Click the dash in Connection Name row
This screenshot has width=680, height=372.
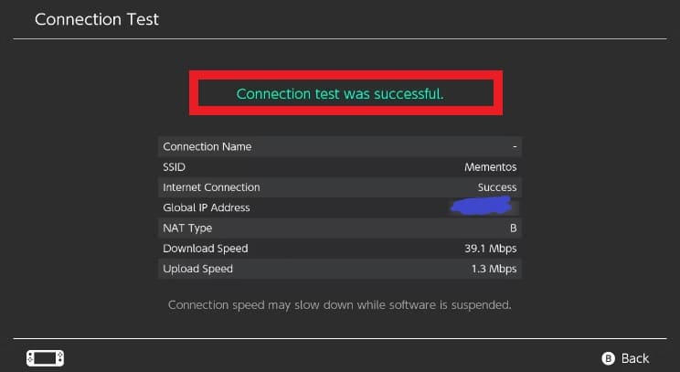[515, 146]
